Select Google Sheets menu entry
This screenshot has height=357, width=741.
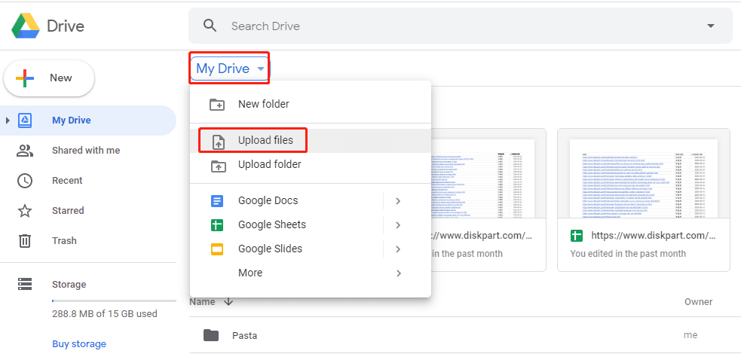(311, 224)
